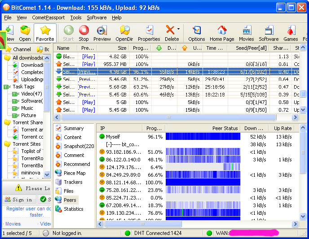The image size is (309, 239).
Task: Open download folder via OpenDir icon
Action: pyautogui.click(x=124, y=33)
